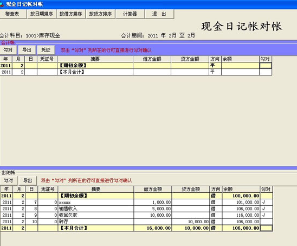Screen dimensions: 297x246
Task: Click the 销售收入 summary cell
Action: coord(96,209)
